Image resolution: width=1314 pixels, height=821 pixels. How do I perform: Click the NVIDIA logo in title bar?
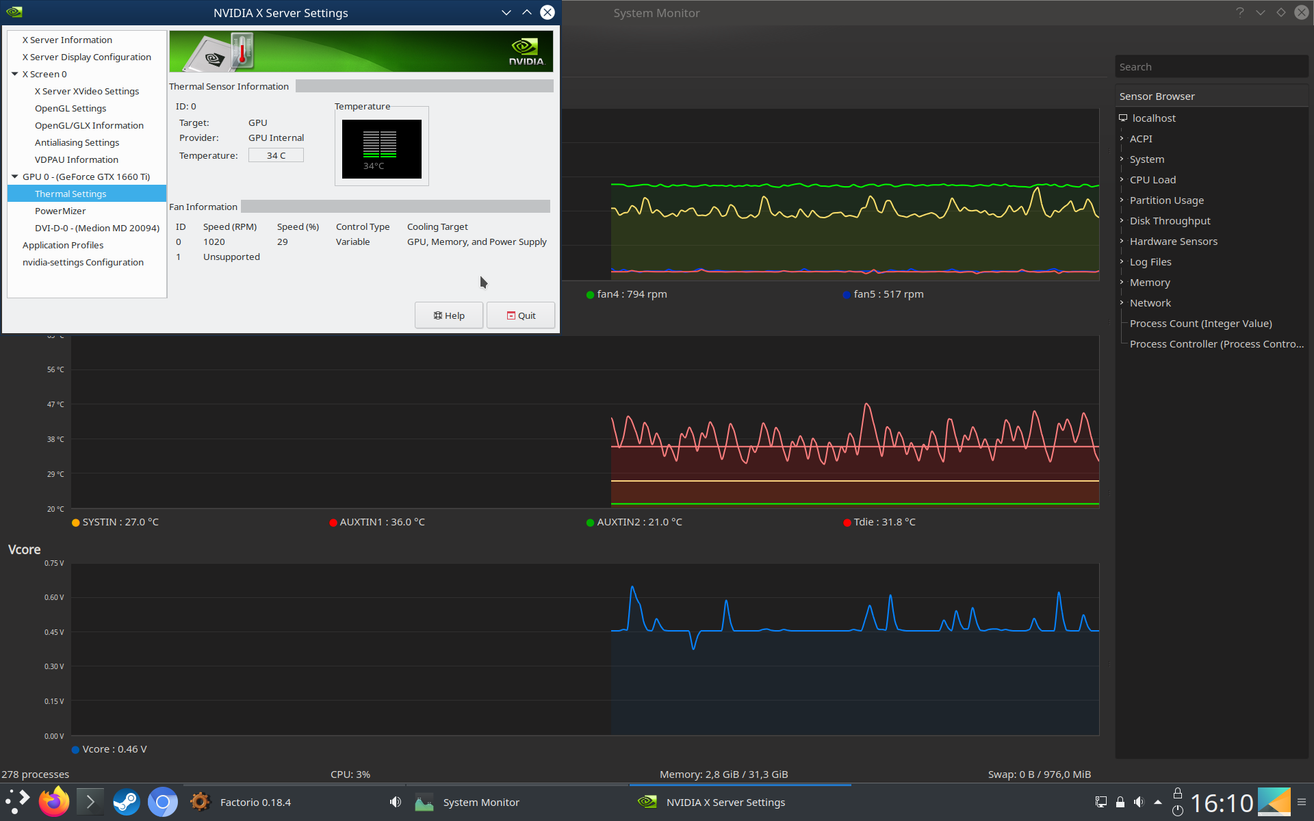tap(14, 12)
